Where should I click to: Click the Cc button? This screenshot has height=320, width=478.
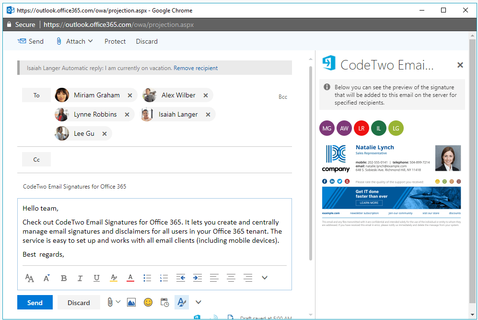pos(36,160)
